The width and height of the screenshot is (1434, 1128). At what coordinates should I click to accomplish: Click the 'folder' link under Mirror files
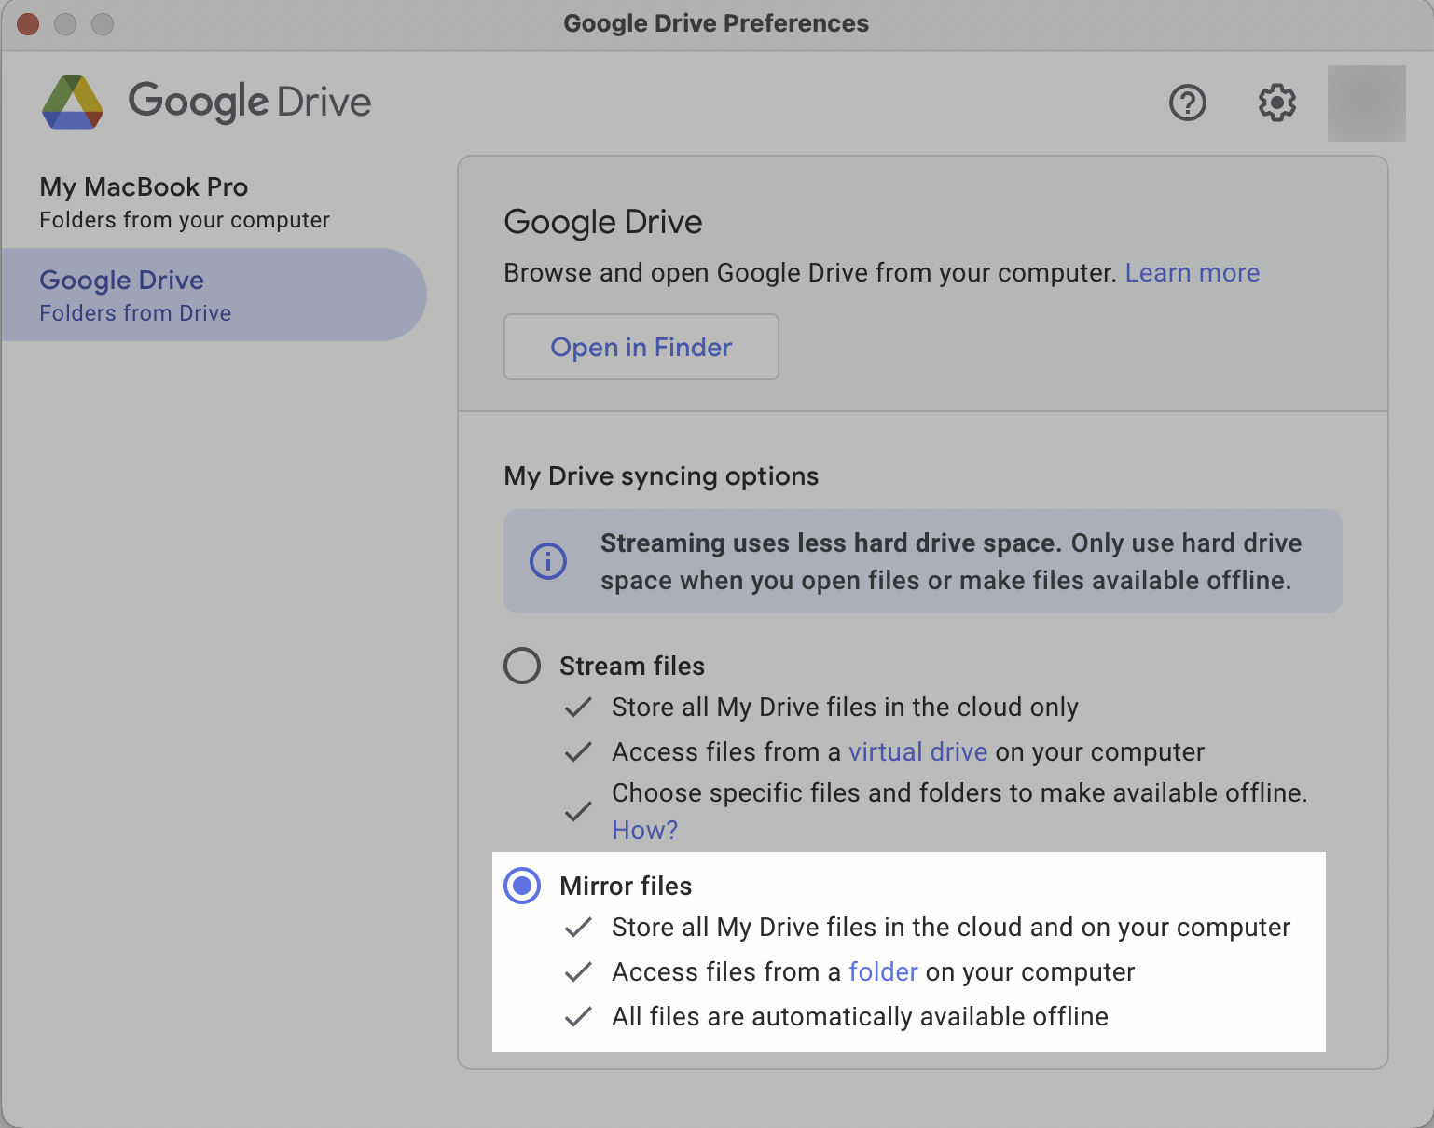(883, 972)
